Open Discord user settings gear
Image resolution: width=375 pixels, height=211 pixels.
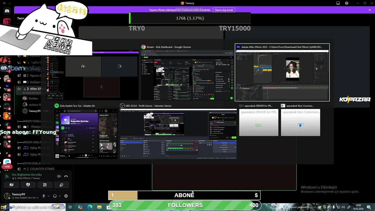tap(66, 196)
